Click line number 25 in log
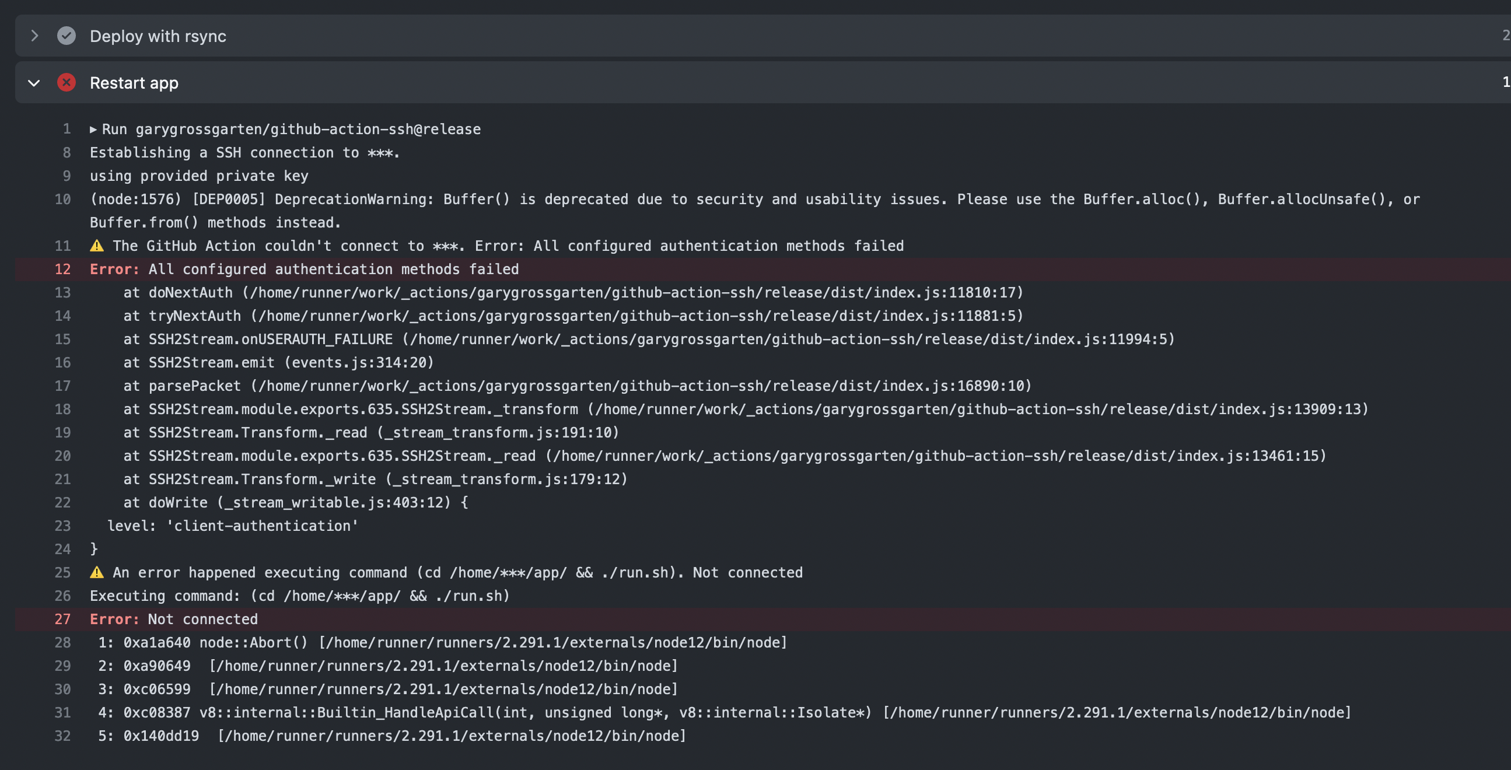The width and height of the screenshot is (1511, 770). click(63, 572)
